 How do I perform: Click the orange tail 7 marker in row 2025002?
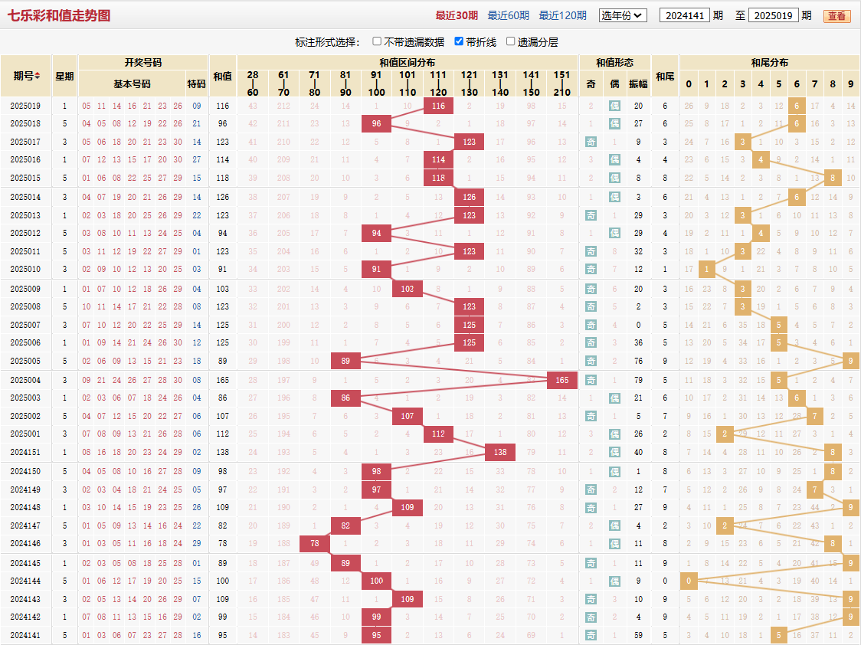tap(815, 416)
